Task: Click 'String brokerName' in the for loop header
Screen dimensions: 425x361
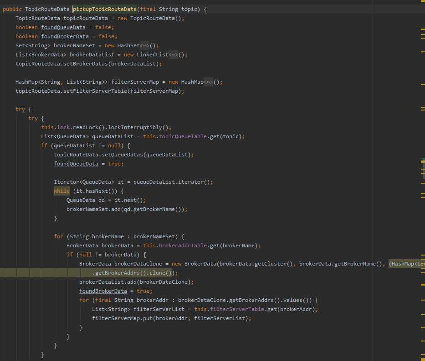Action: pyautogui.click(x=97, y=236)
